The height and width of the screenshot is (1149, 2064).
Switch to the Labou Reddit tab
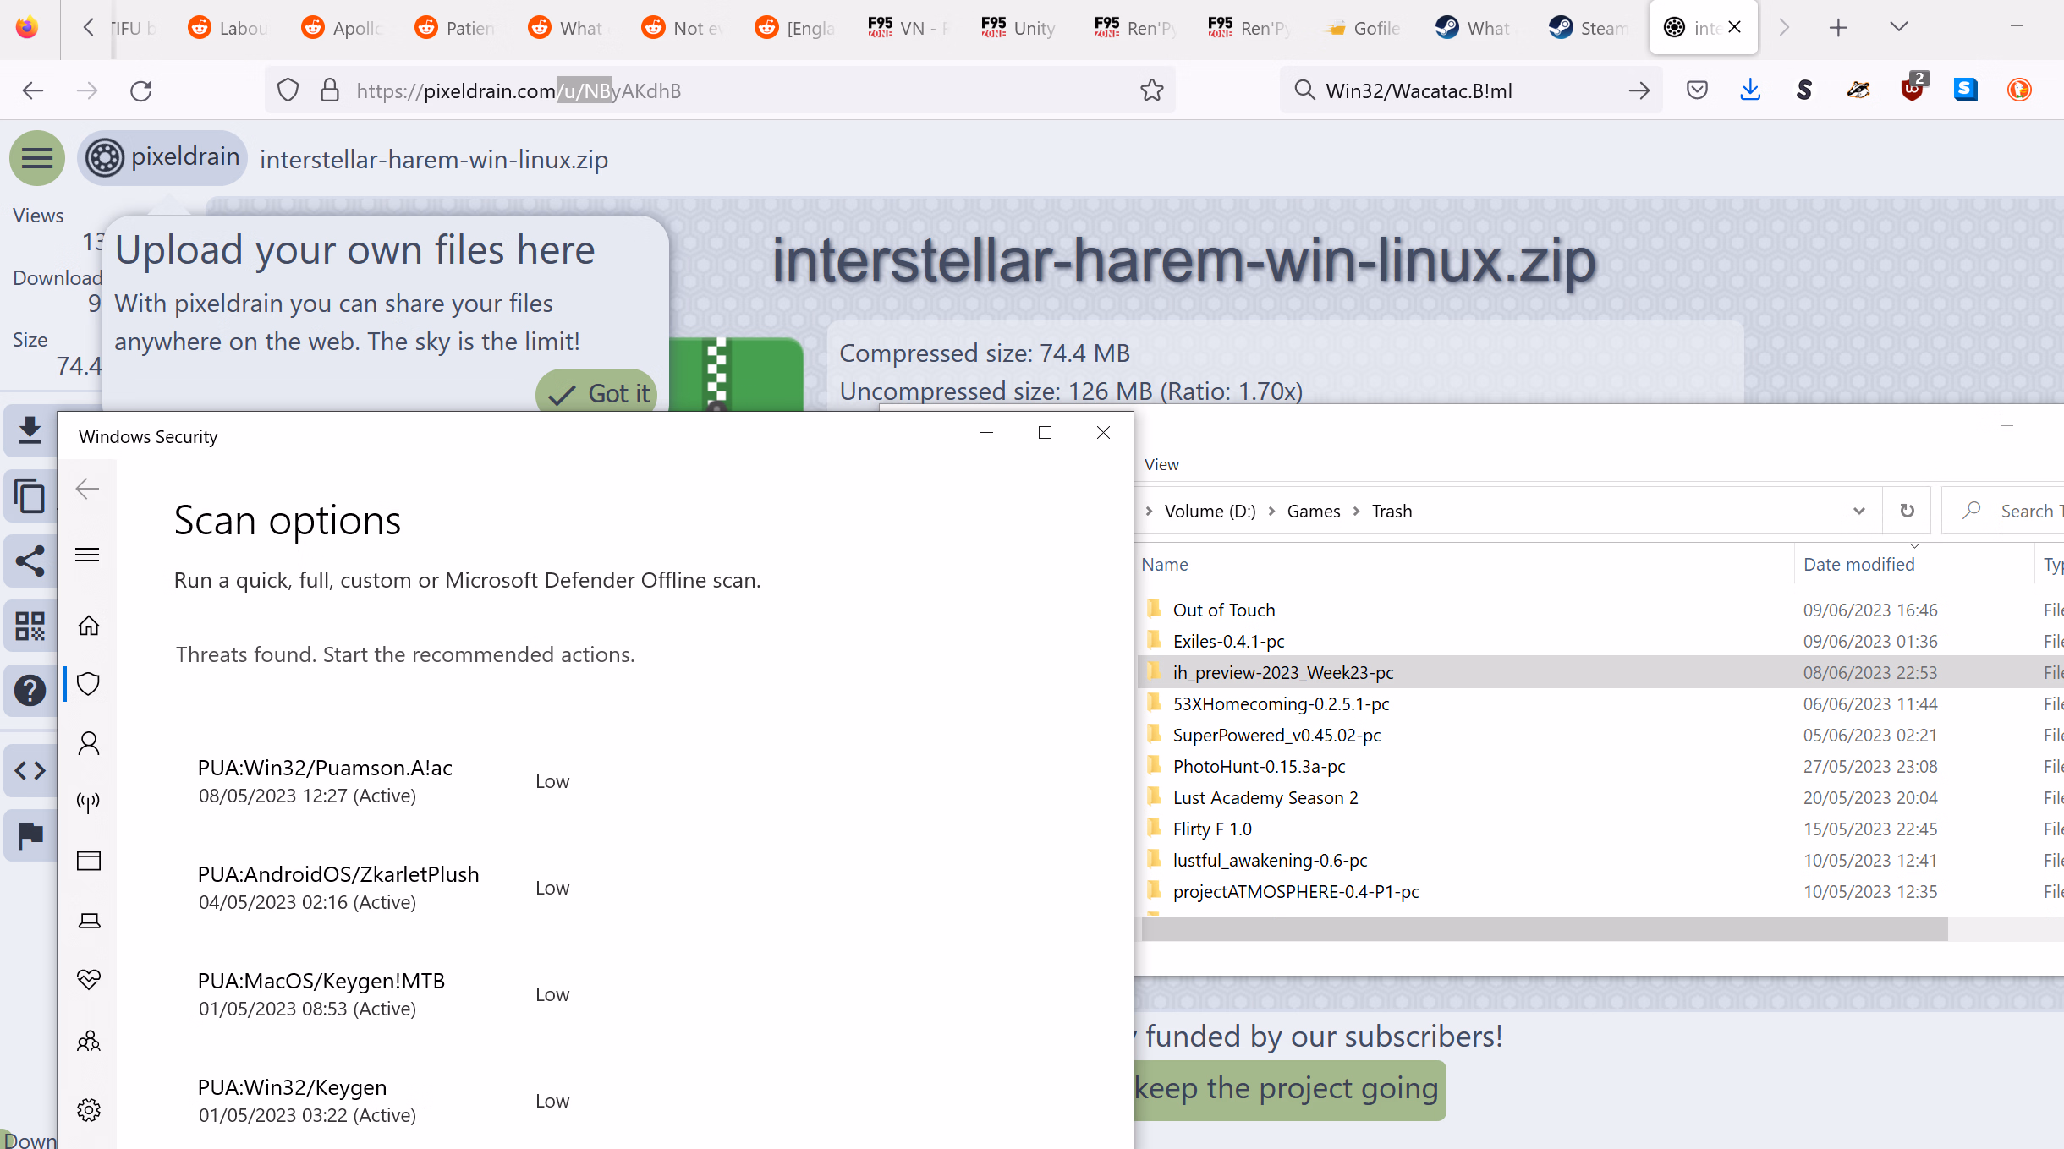(228, 28)
